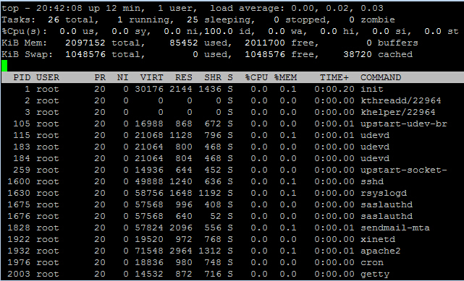Image resolution: width=464 pixels, height=281 pixels.
Task: Click the green terminal cursor block
Action: click(4, 66)
